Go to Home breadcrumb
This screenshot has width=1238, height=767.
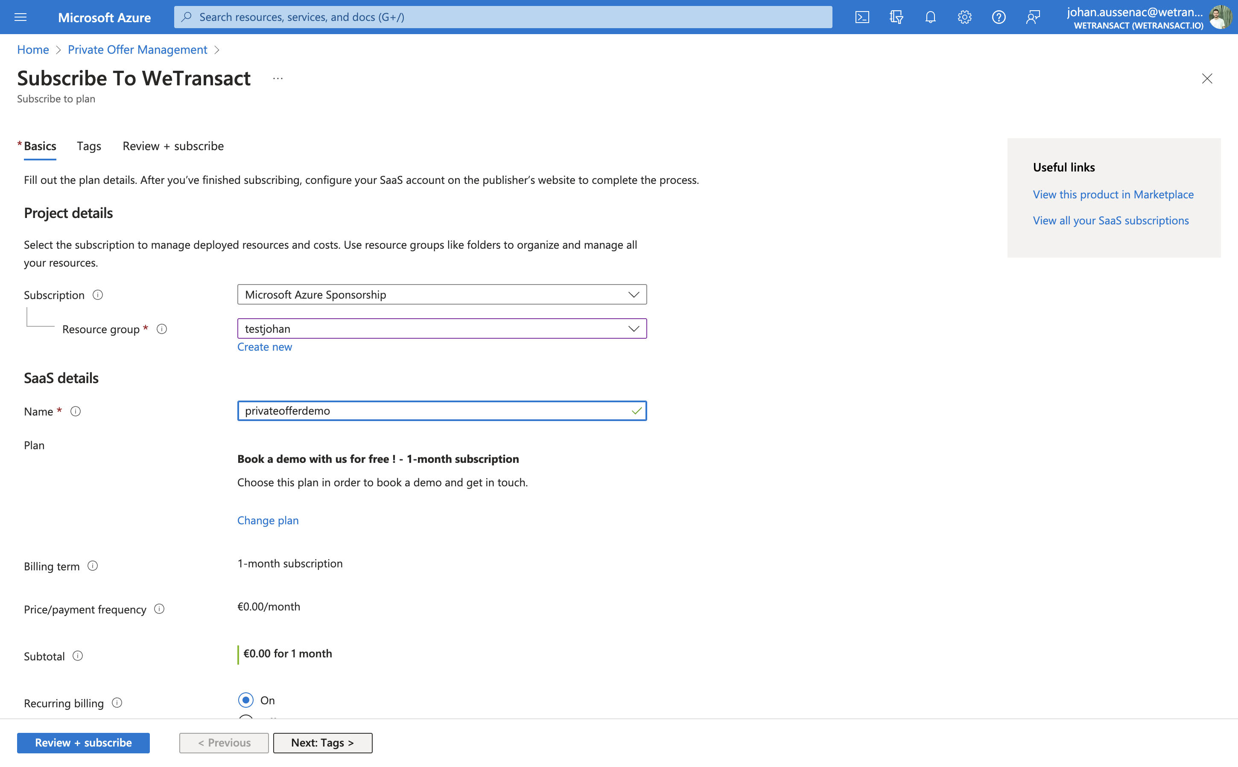click(x=33, y=50)
